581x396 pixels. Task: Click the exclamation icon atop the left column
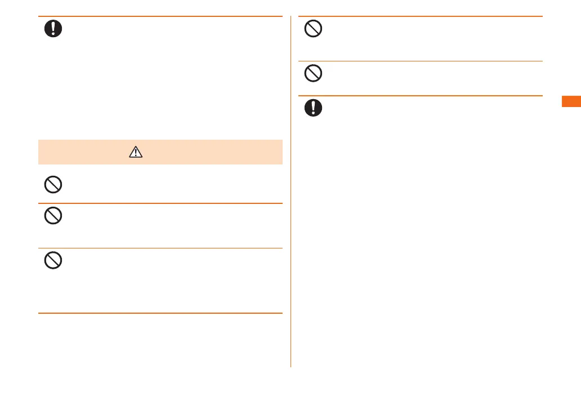(53, 29)
